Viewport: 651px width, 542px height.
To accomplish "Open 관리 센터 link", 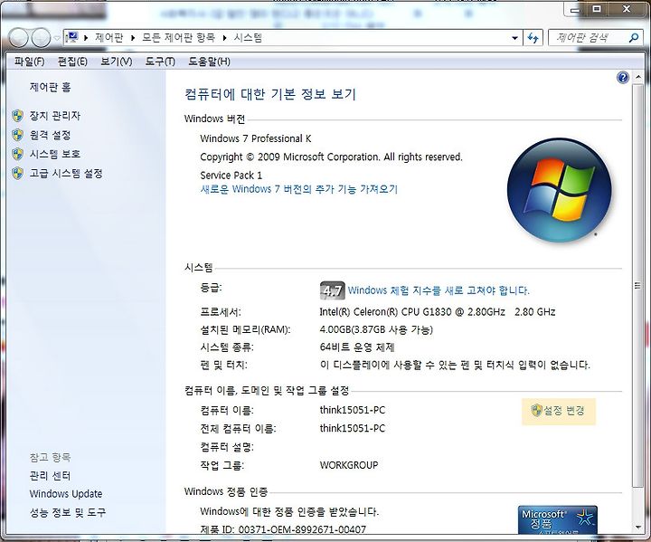I will tap(51, 476).
